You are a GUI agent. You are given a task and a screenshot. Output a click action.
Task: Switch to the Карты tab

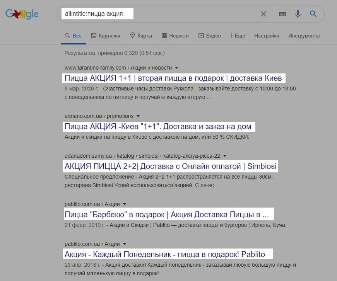141,36
